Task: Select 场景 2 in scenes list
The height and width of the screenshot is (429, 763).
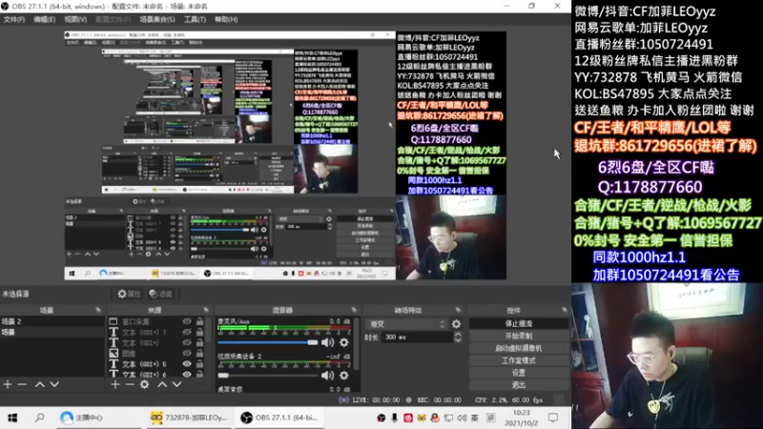Action: 52,321
